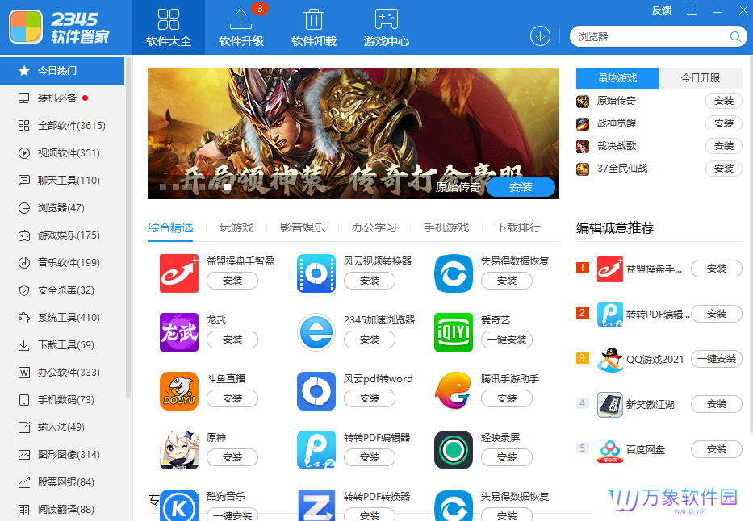This screenshot has width=753, height=521.
Task: Switch to the 办公学习 tab
Action: pyautogui.click(x=374, y=227)
